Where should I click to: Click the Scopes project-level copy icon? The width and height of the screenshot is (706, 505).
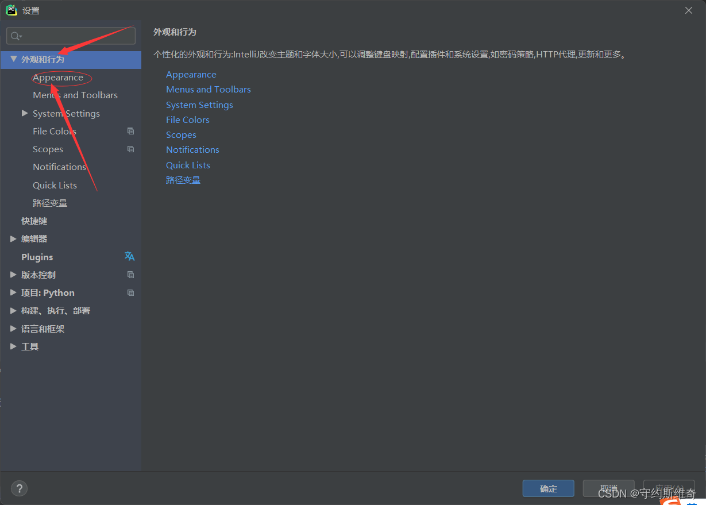[x=130, y=149]
